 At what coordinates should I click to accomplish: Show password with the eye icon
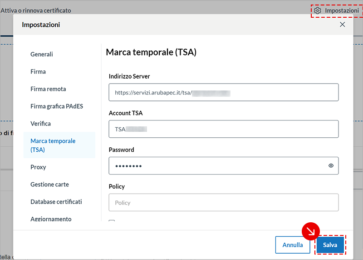[x=331, y=166]
